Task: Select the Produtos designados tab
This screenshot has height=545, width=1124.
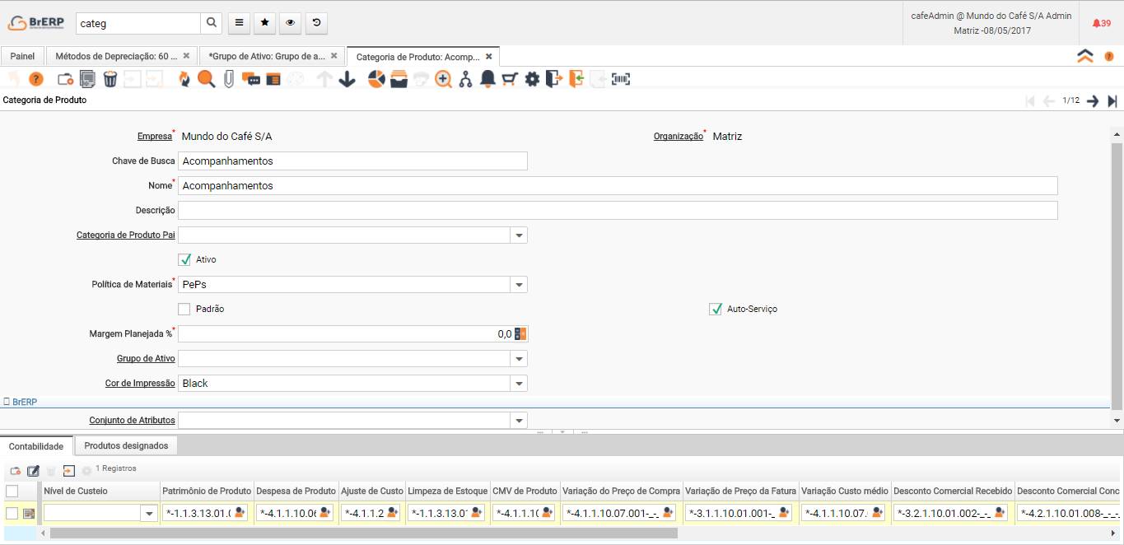Action: 126,445
